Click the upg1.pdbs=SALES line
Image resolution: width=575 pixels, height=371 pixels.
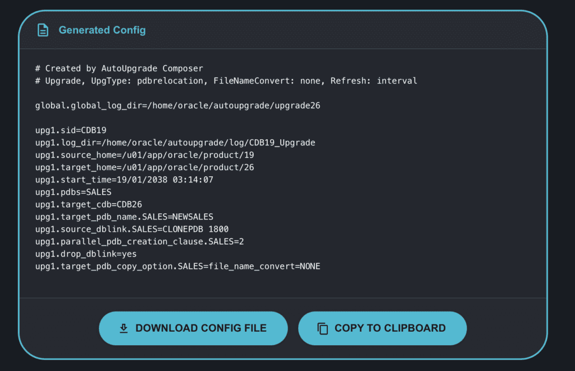[73, 192]
